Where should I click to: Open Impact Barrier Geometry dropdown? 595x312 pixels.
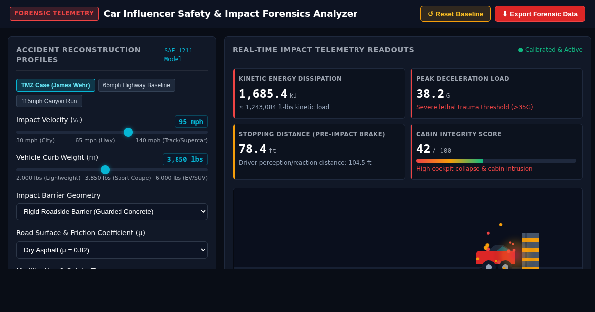pos(112,211)
